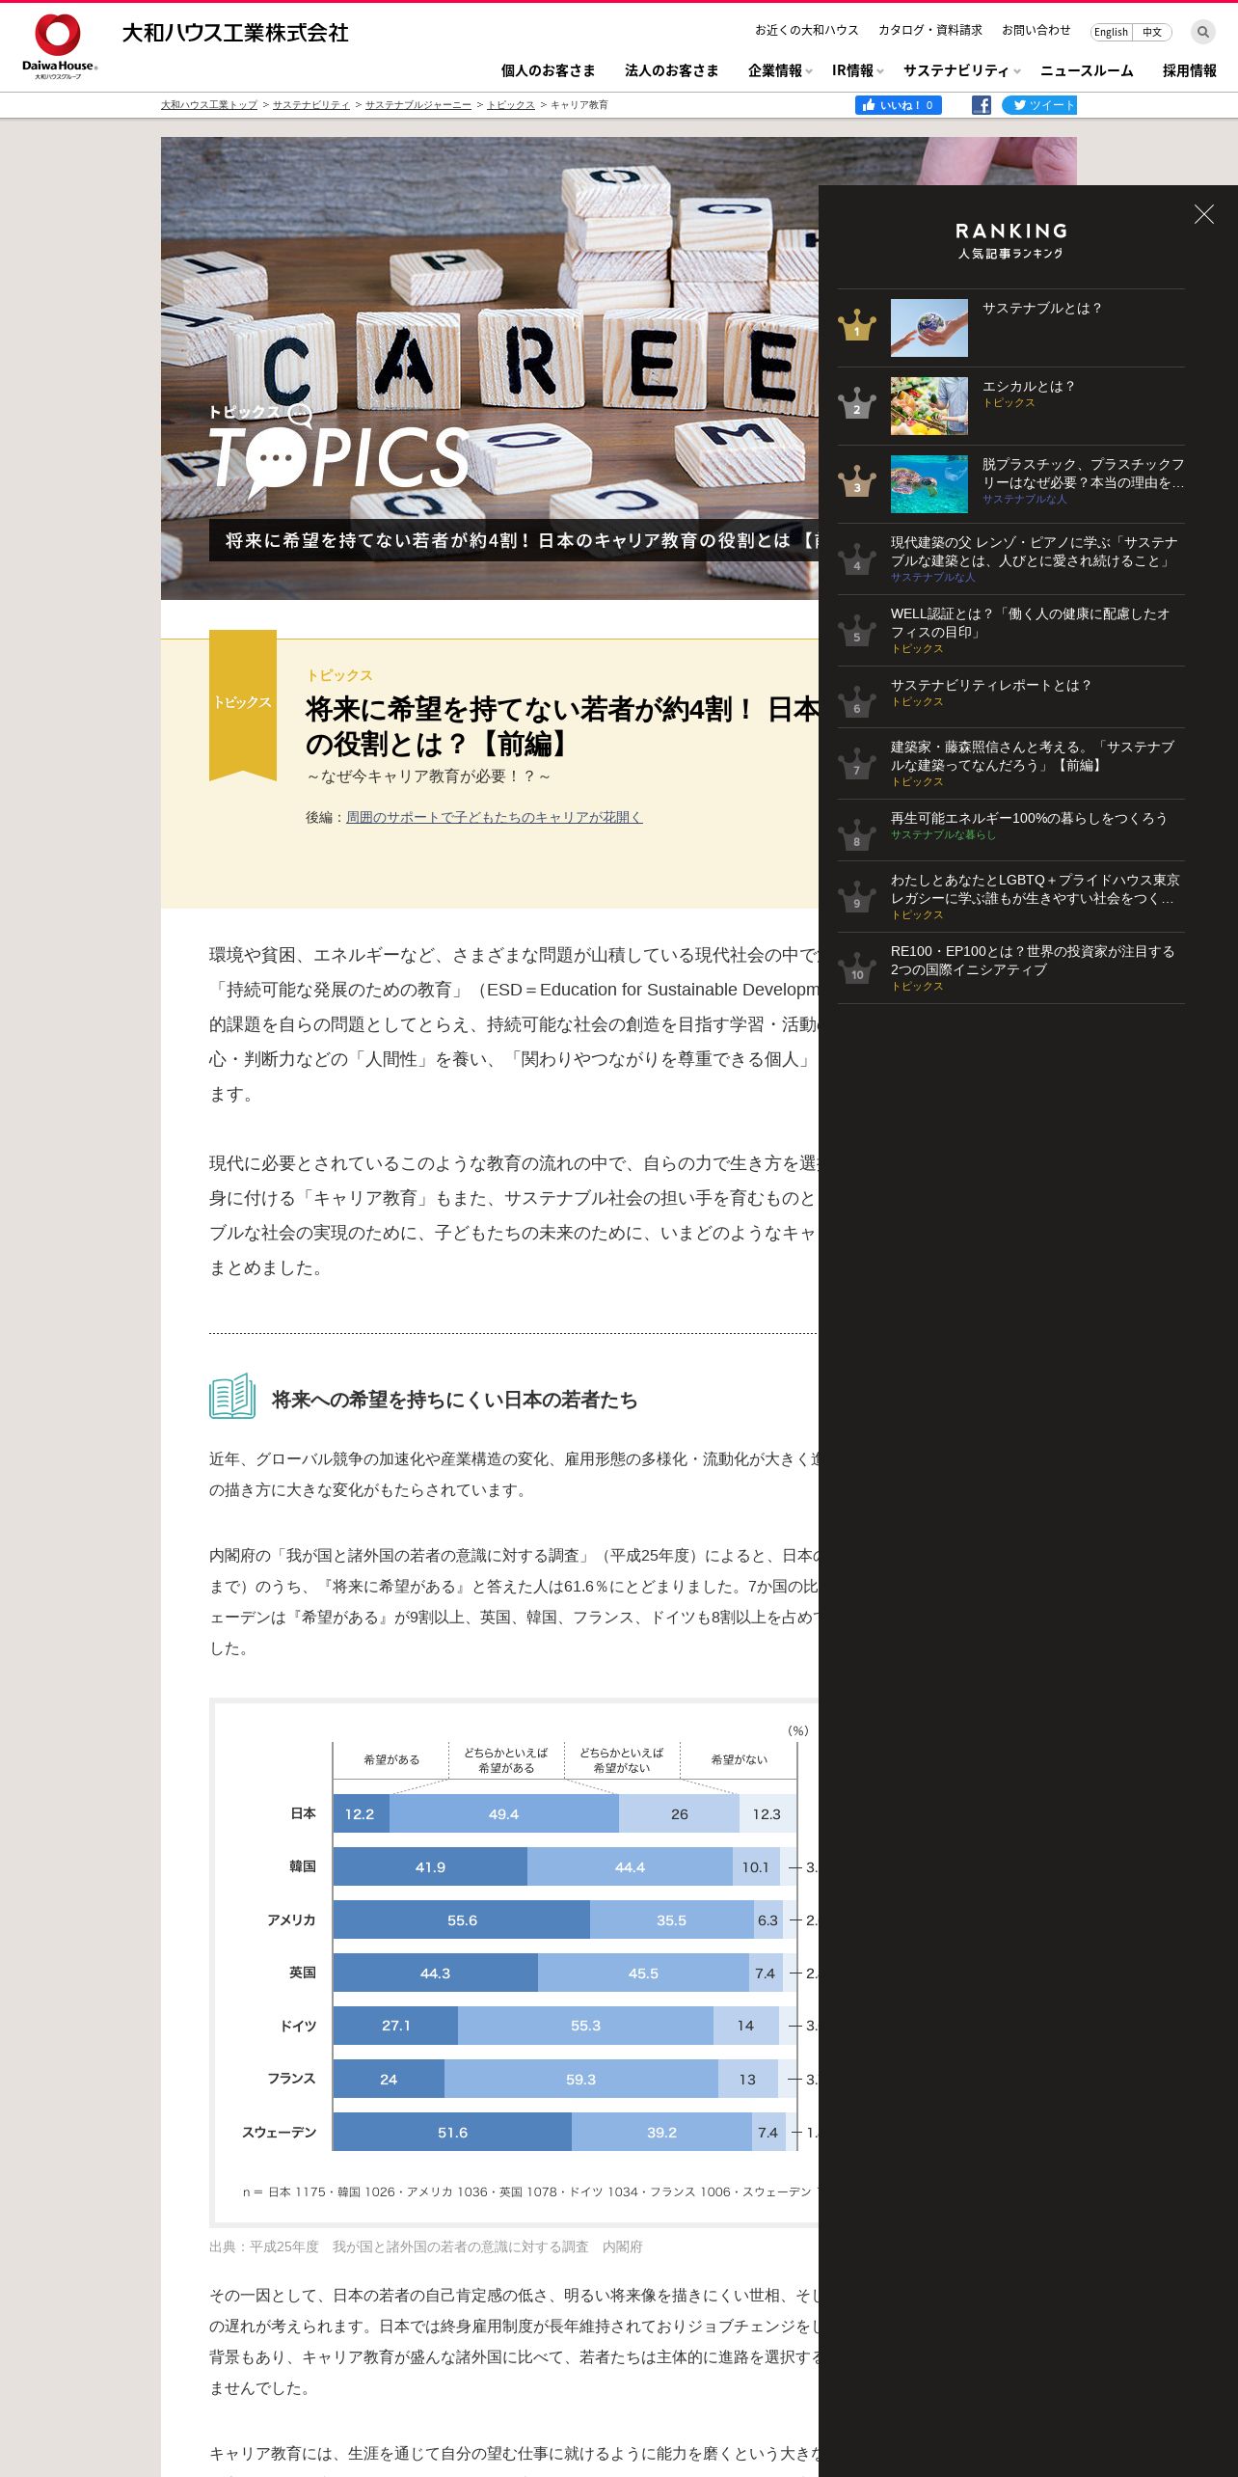Expand the 企業情報 menu
Screen dimensions: 1238x2477
click(x=780, y=70)
